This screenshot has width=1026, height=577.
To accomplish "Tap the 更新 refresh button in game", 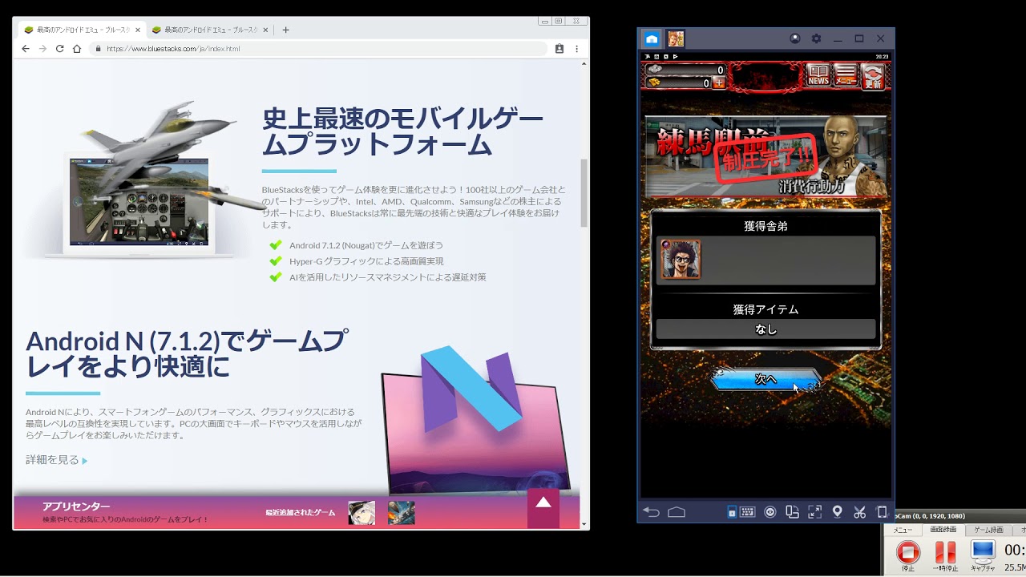I will 873,77.
